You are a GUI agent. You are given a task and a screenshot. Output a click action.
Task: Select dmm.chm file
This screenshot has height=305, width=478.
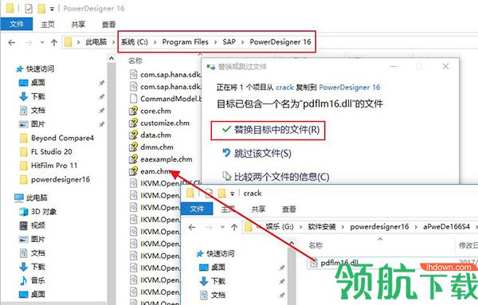tap(157, 147)
